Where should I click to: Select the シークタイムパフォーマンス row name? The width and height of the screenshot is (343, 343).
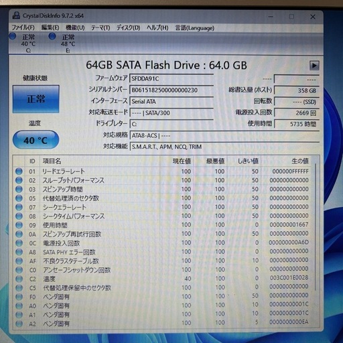click(74, 216)
